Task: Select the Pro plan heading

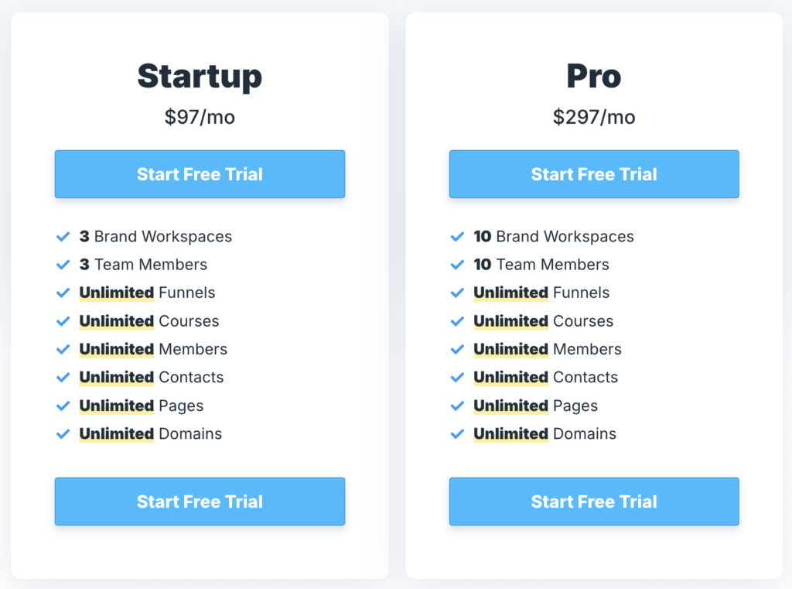Action: tap(594, 76)
